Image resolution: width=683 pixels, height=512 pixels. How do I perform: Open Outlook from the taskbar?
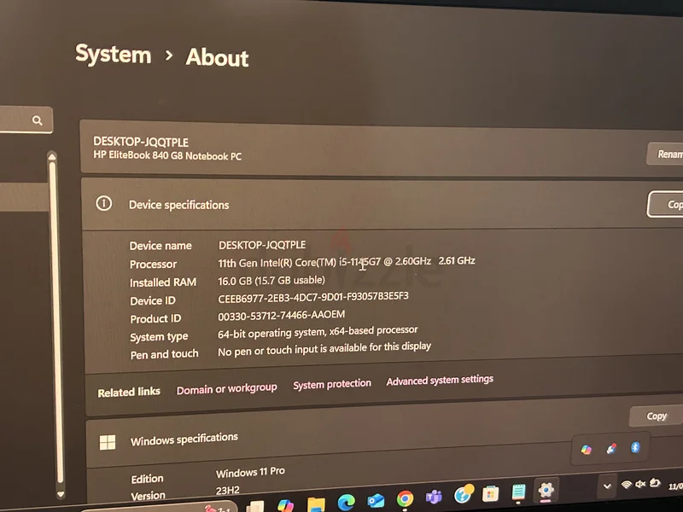375,500
